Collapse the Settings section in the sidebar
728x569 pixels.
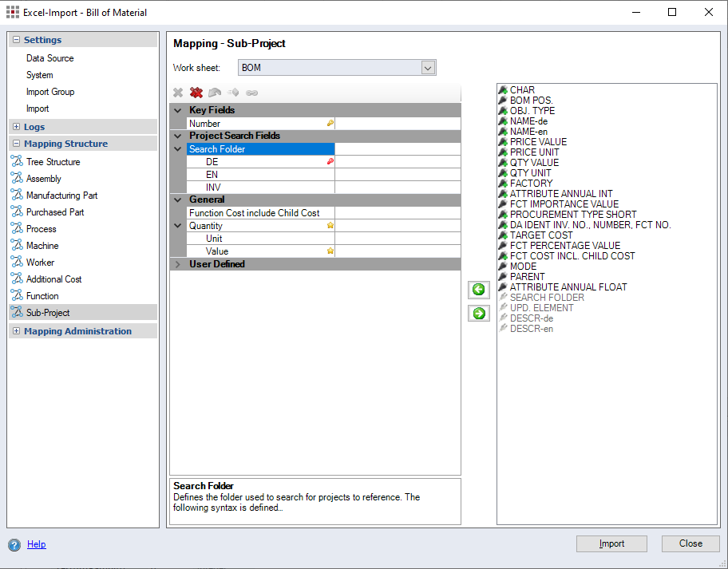coord(17,40)
